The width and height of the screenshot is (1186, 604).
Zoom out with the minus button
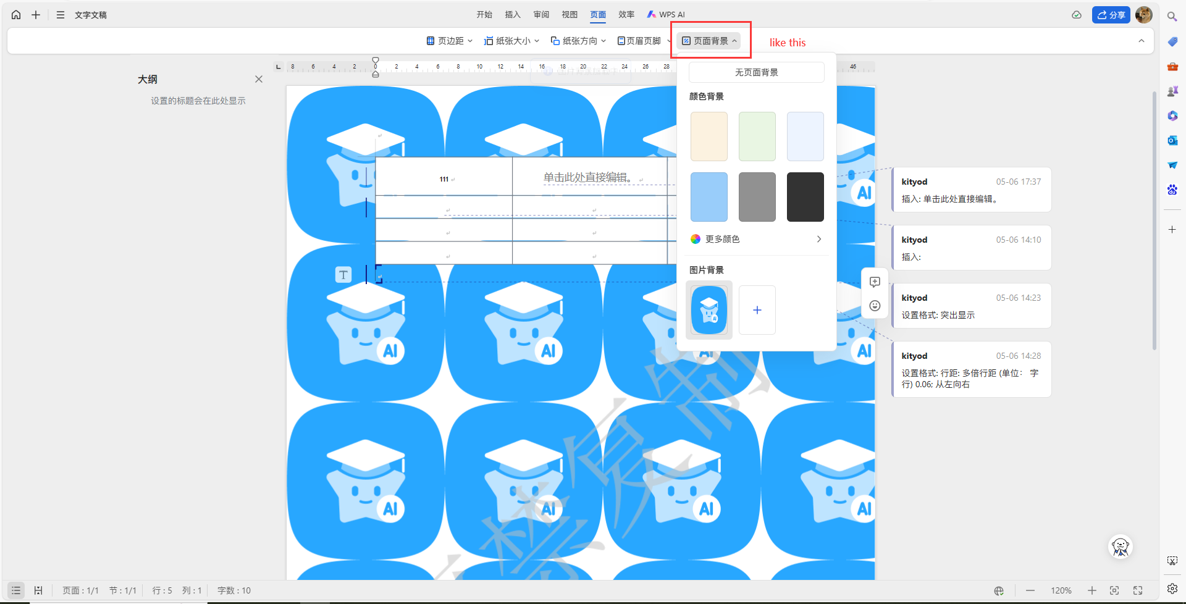[x=1030, y=590]
